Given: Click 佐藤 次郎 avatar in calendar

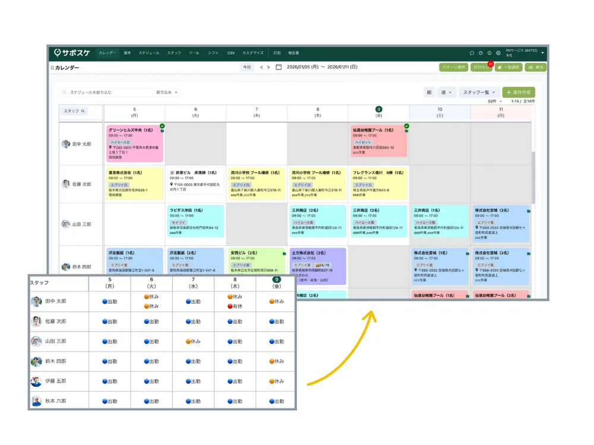Looking at the screenshot, I should (x=66, y=184).
